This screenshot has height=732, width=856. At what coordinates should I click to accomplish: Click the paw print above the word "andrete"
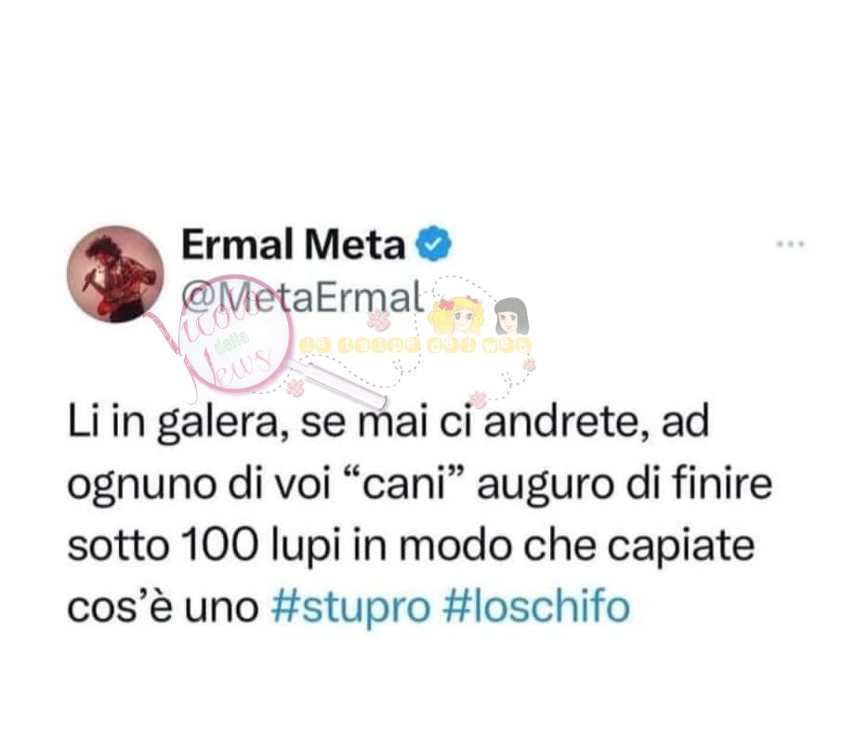[479, 399]
